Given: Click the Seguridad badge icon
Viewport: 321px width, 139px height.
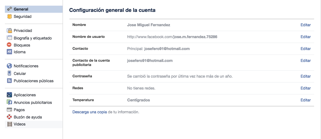Looking at the screenshot, I should [x=9, y=16].
